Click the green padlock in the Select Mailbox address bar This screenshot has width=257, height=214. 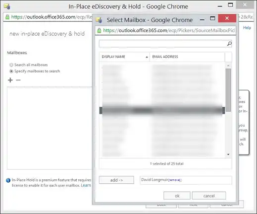coord(99,30)
